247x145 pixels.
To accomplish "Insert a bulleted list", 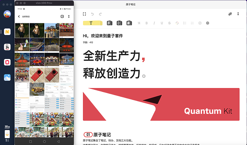I will [185, 23].
